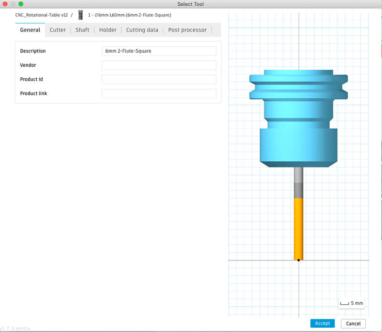
Task: Show the Post processor tab
Action: click(187, 30)
